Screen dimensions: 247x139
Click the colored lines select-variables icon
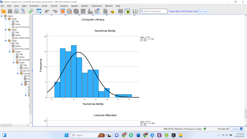coord(97,11)
